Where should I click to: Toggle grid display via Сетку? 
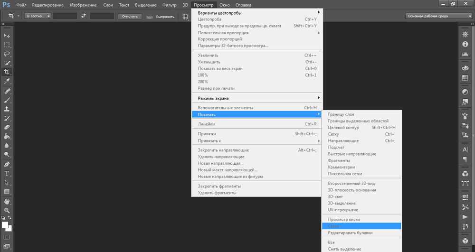tap(333, 134)
